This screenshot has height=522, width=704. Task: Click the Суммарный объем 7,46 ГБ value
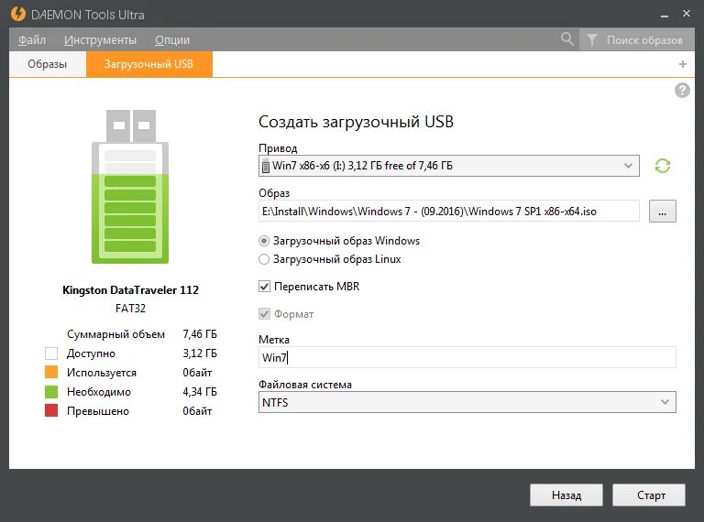point(199,334)
